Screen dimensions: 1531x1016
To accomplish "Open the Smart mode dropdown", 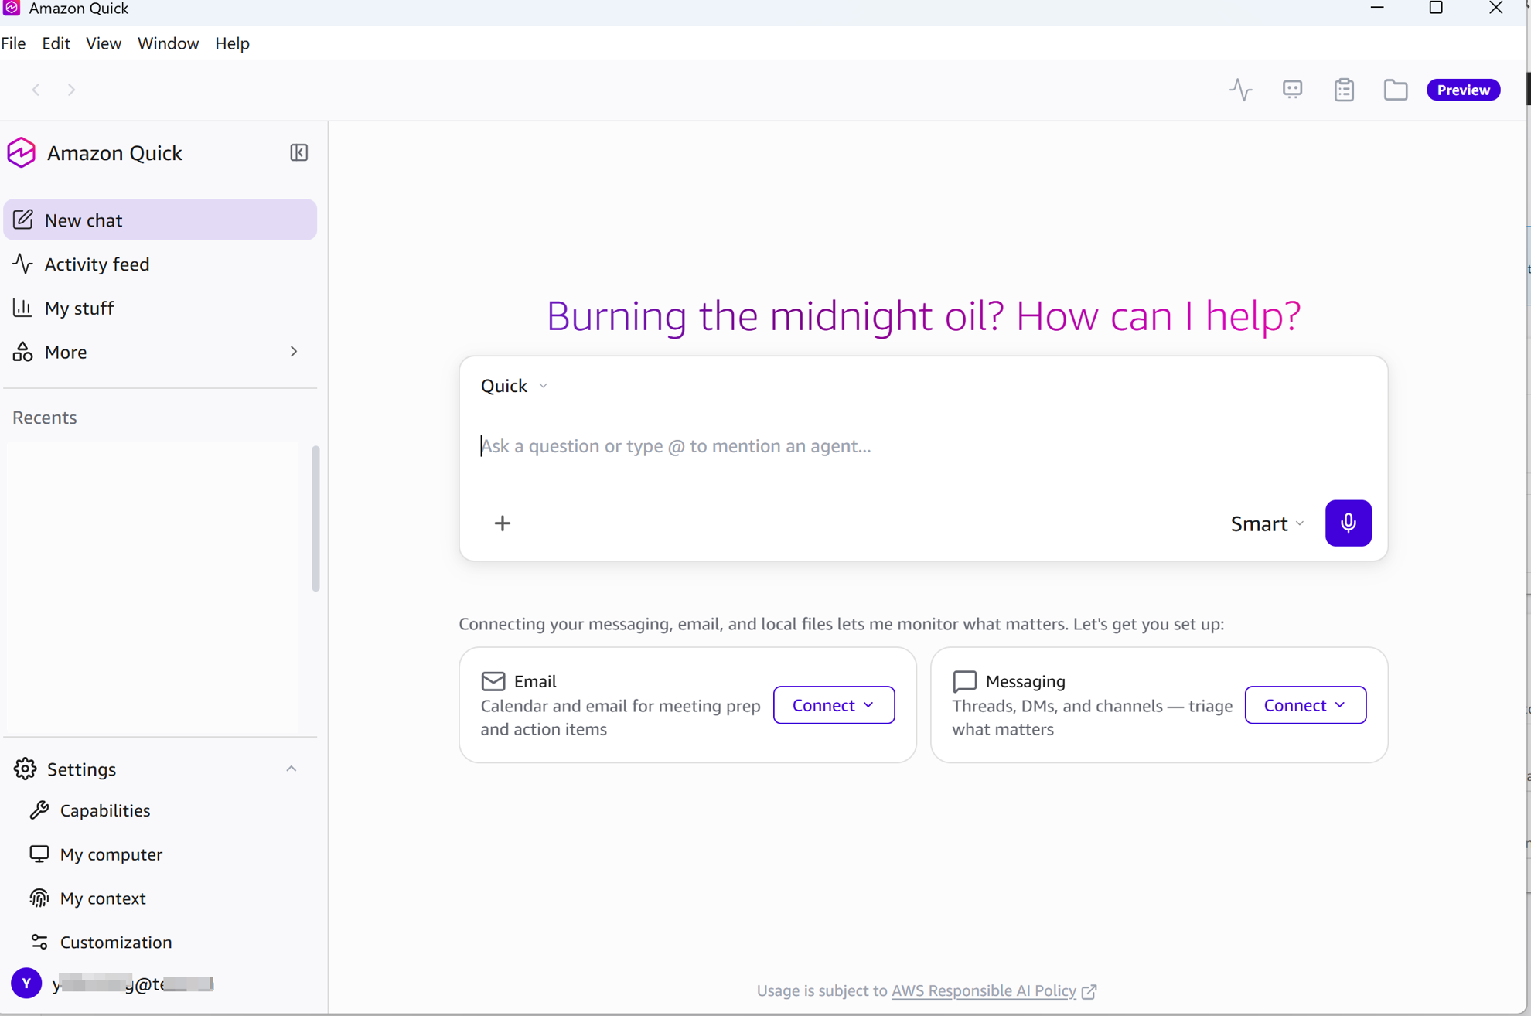I will pyautogui.click(x=1267, y=523).
